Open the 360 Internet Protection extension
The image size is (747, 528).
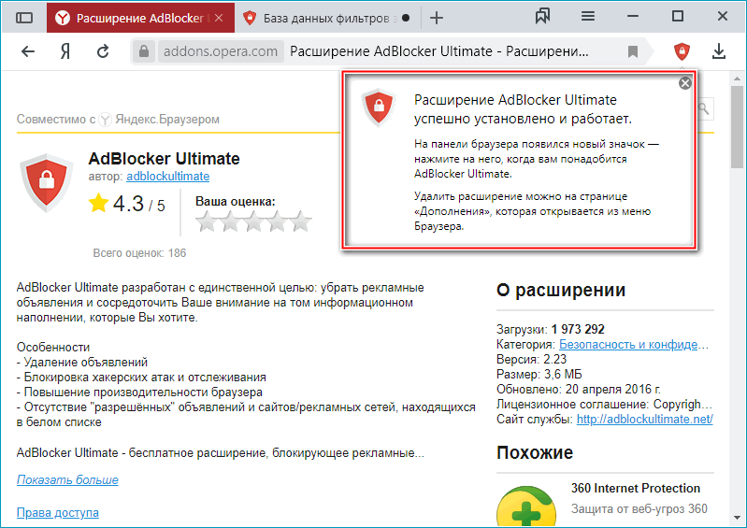(636, 488)
